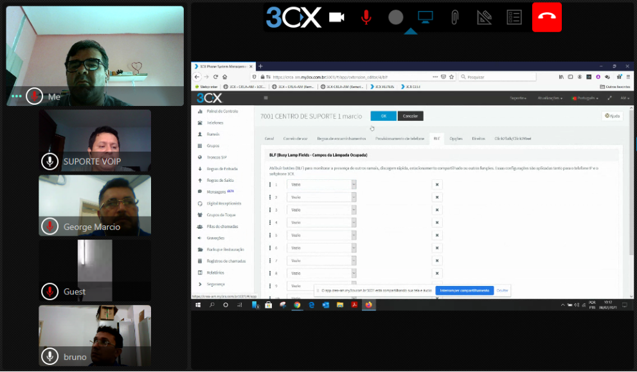637x372 pixels.
Task: Toggle mic on the Me video tile
Action: point(35,96)
